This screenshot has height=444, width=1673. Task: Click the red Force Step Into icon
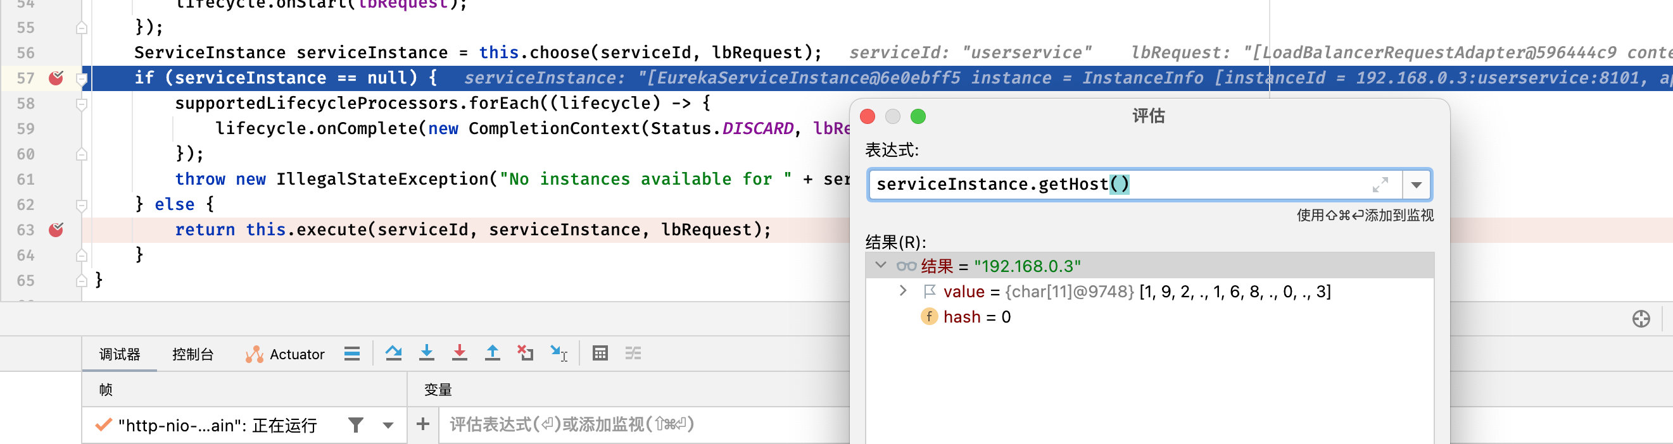[459, 353]
